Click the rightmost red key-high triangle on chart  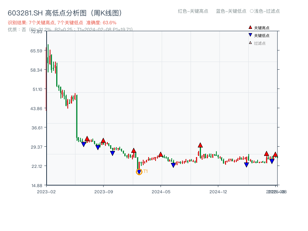pyautogui.click(x=275, y=154)
